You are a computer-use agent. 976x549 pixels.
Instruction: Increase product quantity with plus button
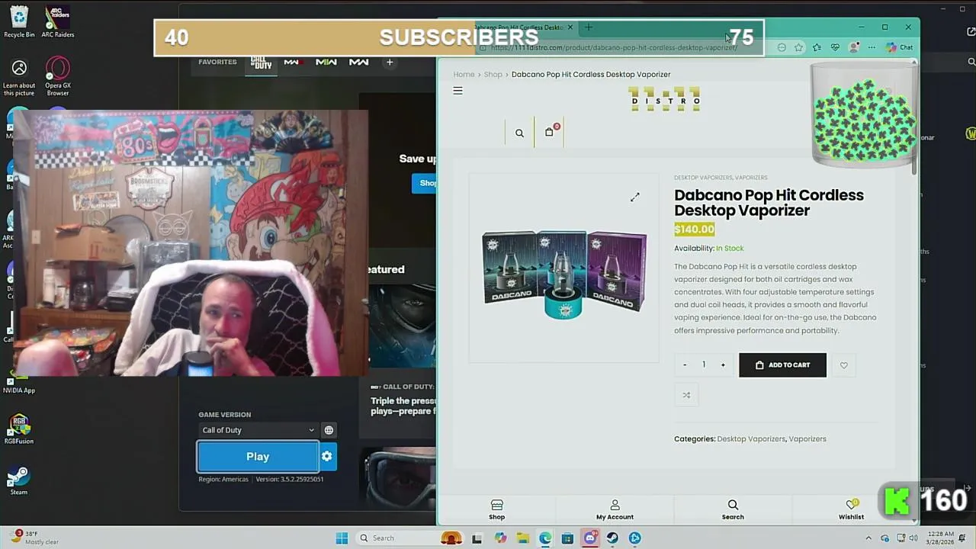coord(723,365)
